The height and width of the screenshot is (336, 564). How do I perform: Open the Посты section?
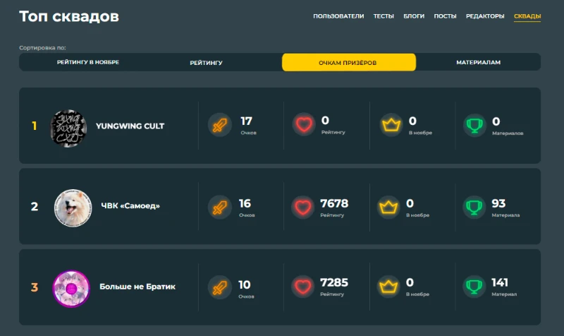[445, 16]
